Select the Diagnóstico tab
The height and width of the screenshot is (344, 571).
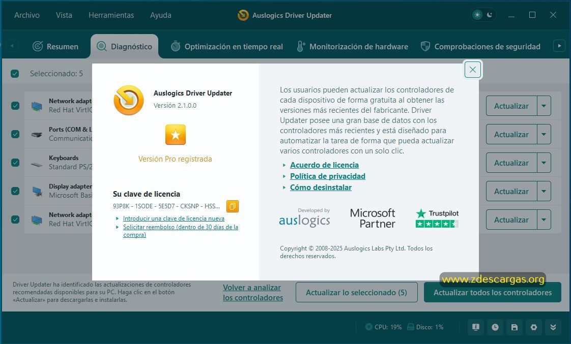[x=125, y=47]
